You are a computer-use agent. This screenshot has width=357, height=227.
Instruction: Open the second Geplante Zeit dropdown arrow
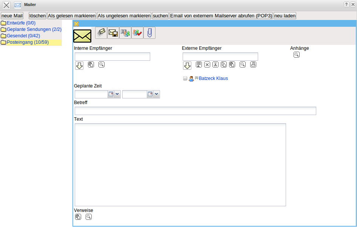pyautogui.click(x=157, y=94)
